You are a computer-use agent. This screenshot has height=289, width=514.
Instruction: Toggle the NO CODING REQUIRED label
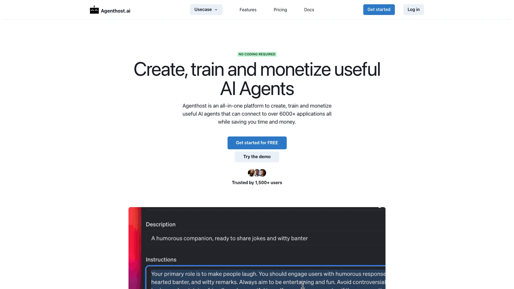[x=257, y=54]
